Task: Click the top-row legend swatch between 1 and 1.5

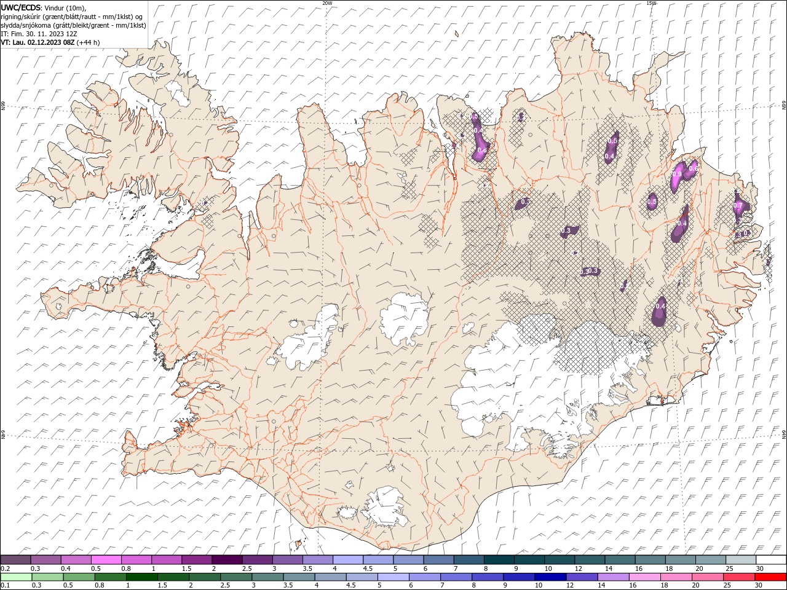Action: click(167, 560)
